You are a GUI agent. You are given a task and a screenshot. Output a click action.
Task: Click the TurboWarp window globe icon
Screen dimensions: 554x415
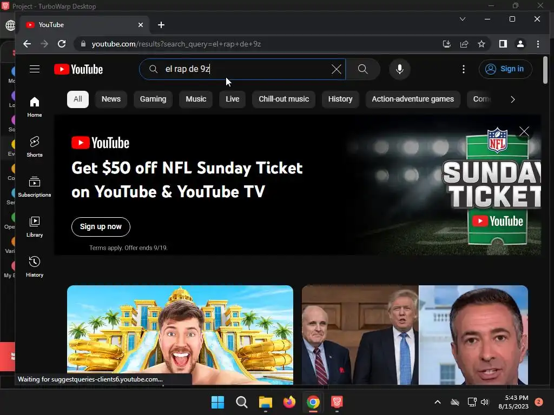(10, 25)
